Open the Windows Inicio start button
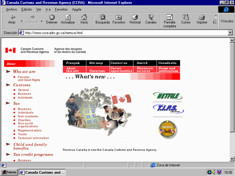The height and width of the screenshot is (176, 235). pyautogui.click(x=9, y=172)
